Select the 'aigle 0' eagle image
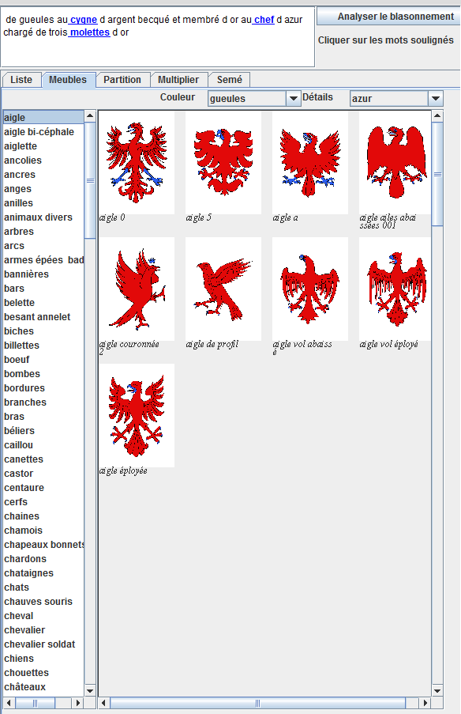 click(x=137, y=163)
